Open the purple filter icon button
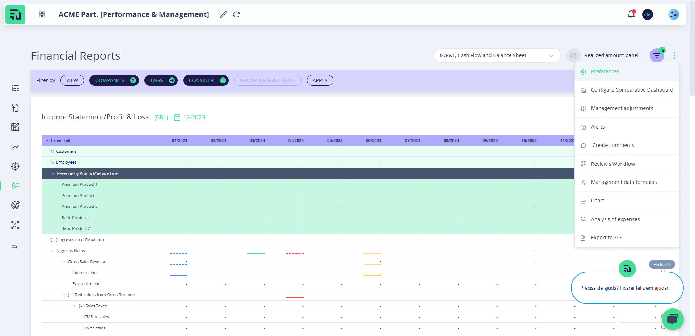 click(x=656, y=55)
